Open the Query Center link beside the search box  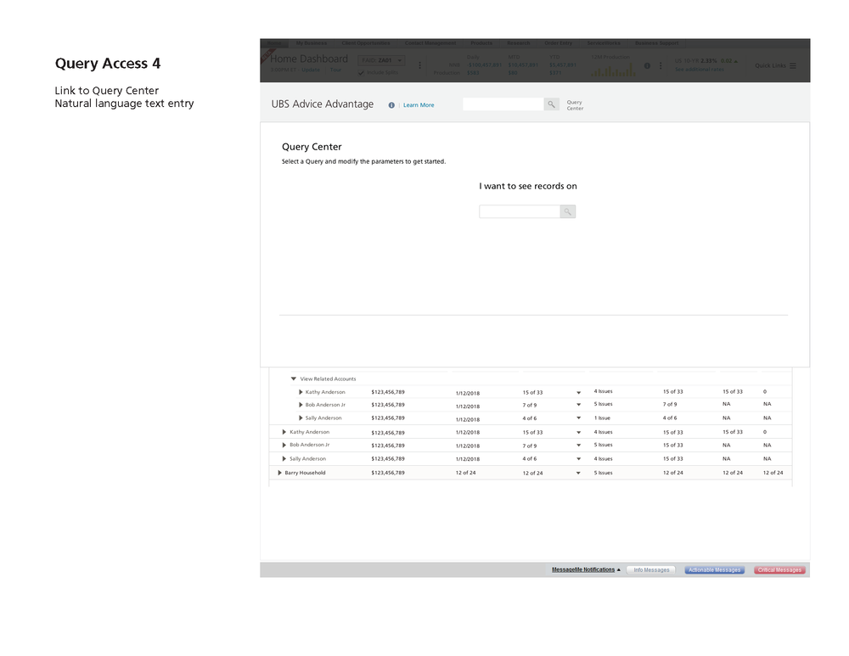point(575,105)
